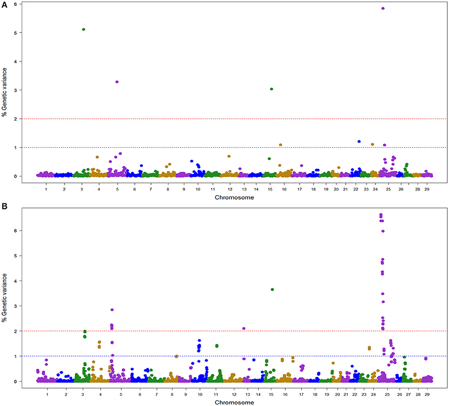This screenshot has height=406, width=449.
Task: Select the gold chromosome 20 outlier point in panel B
Action: click(333, 363)
